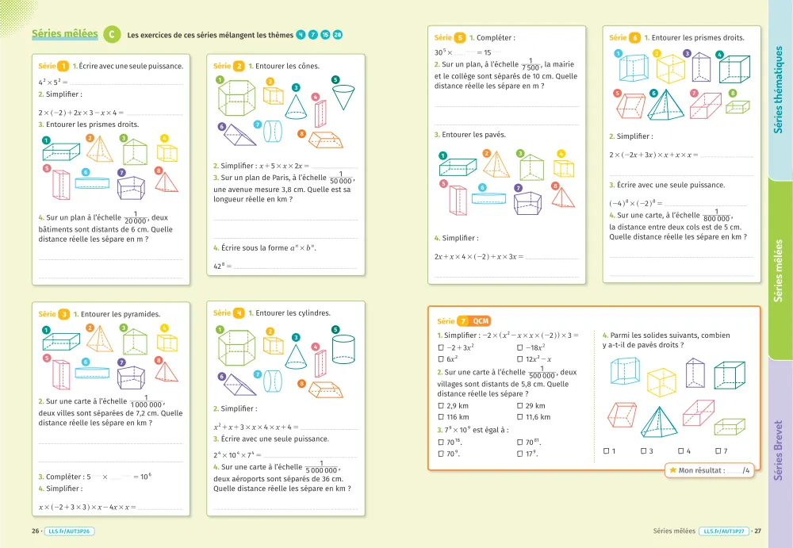Check the "29 km" answer box
793x548 pixels.
point(519,406)
